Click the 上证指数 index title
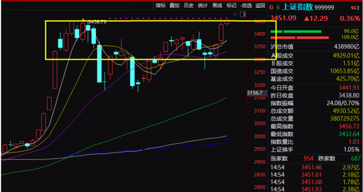This screenshot has height=192, width=363. pyautogui.click(x=298, y=7)
